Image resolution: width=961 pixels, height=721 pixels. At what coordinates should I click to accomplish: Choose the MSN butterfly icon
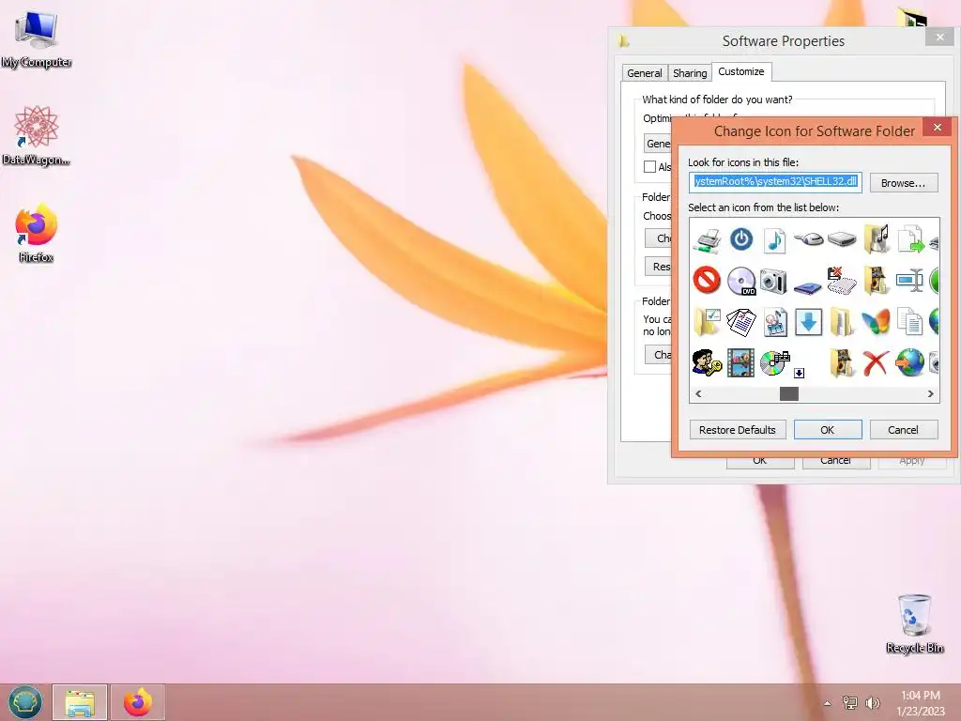click(x=876, y=322)
